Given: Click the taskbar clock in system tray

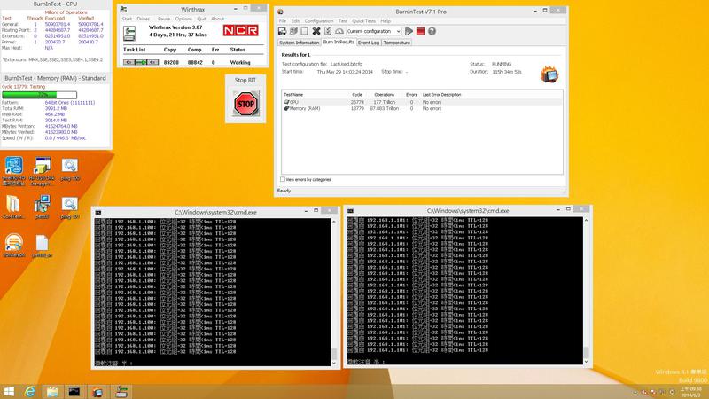Looking at the screenshot, I should 690,392.
